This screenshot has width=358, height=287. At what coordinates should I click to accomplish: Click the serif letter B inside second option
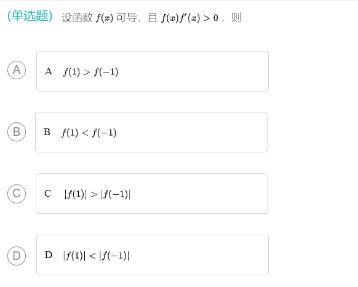click(x=47, y=132)
